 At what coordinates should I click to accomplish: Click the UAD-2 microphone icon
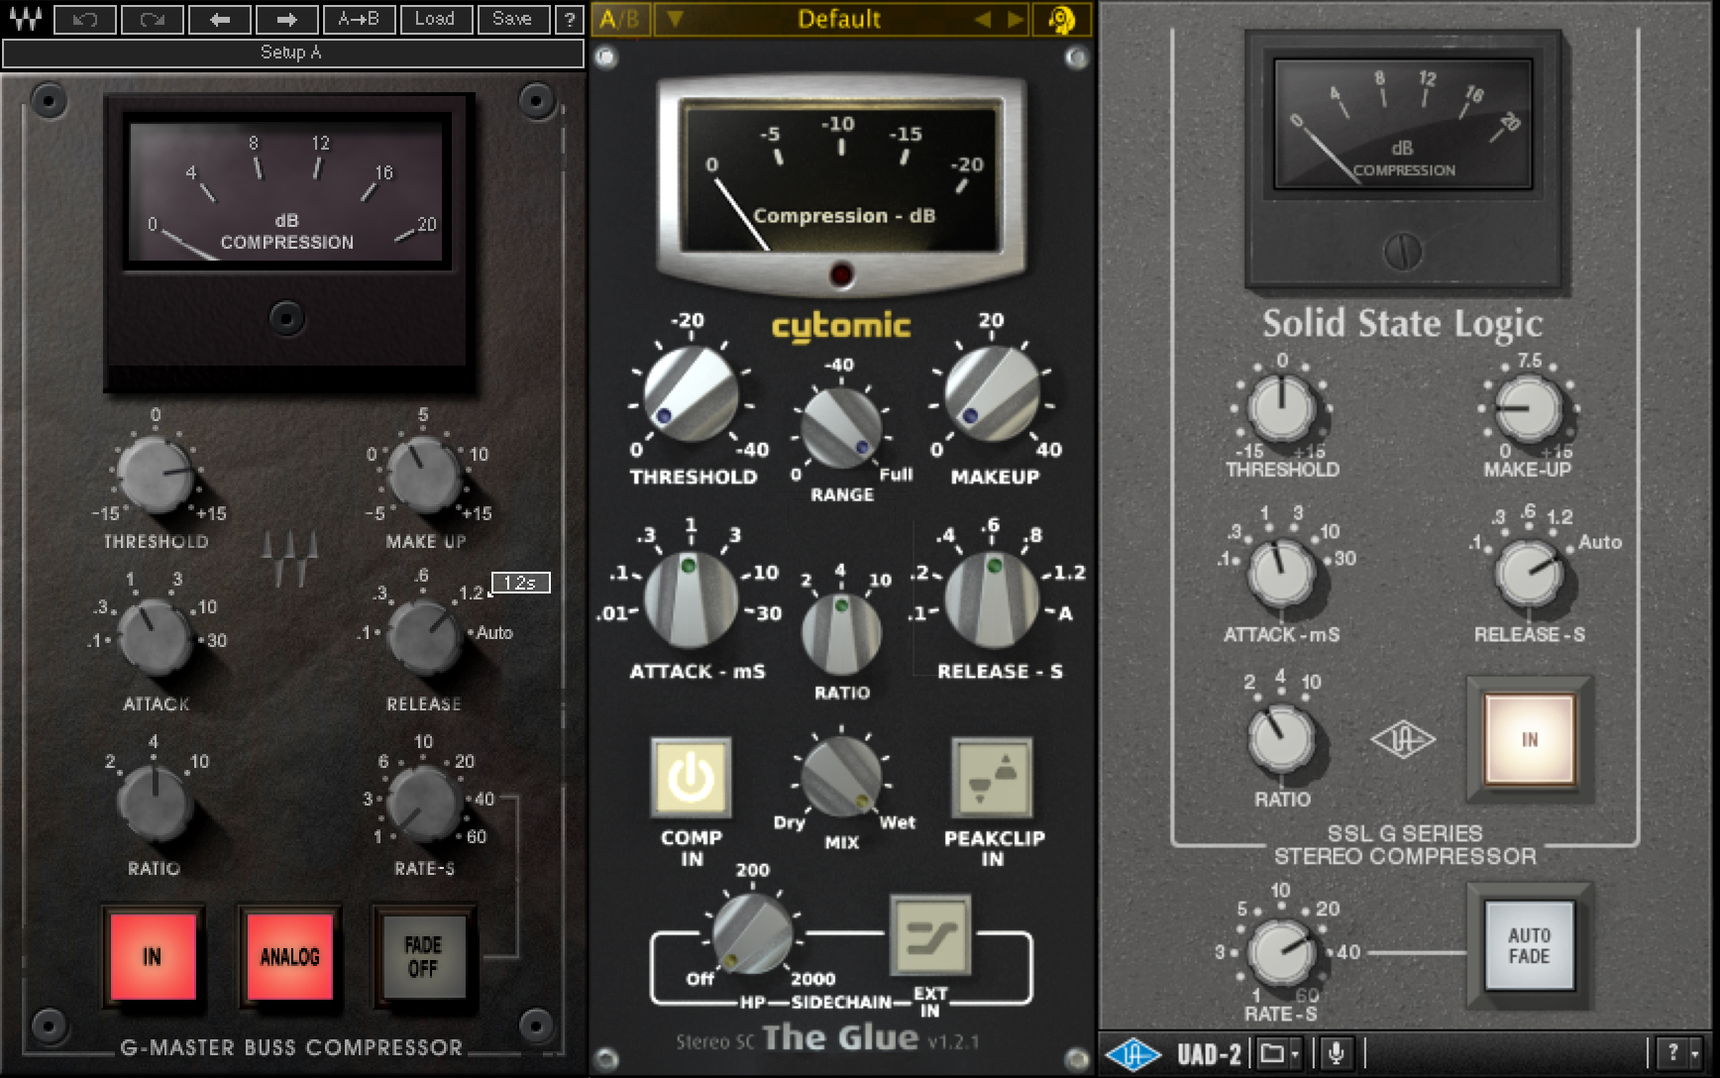click(1337, 1053)
